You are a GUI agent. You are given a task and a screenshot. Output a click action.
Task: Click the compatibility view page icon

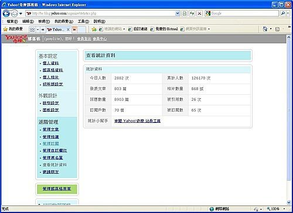[x=185, y=13]
